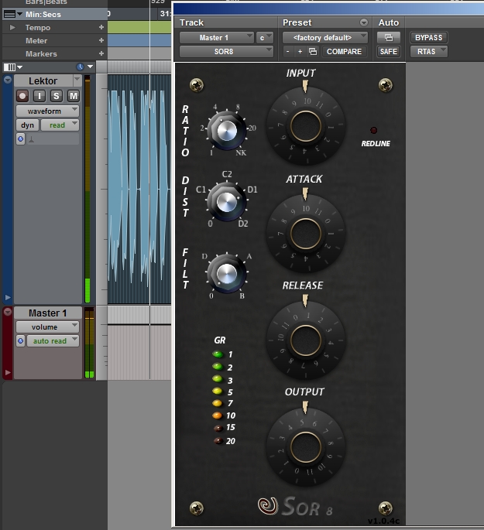The width and height of the screenshot is (484, 530).
Task: Click the plus icon next to Markers
Action: point(101,54)
